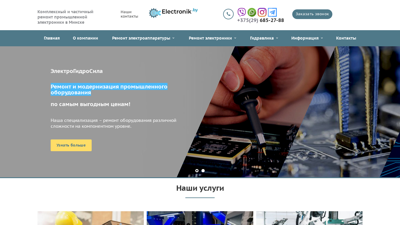Image resolution: width=400 pixels, height=225 pixels.
Task: Visit the Instagram profile icon
Action: click(x=262, y=12)
